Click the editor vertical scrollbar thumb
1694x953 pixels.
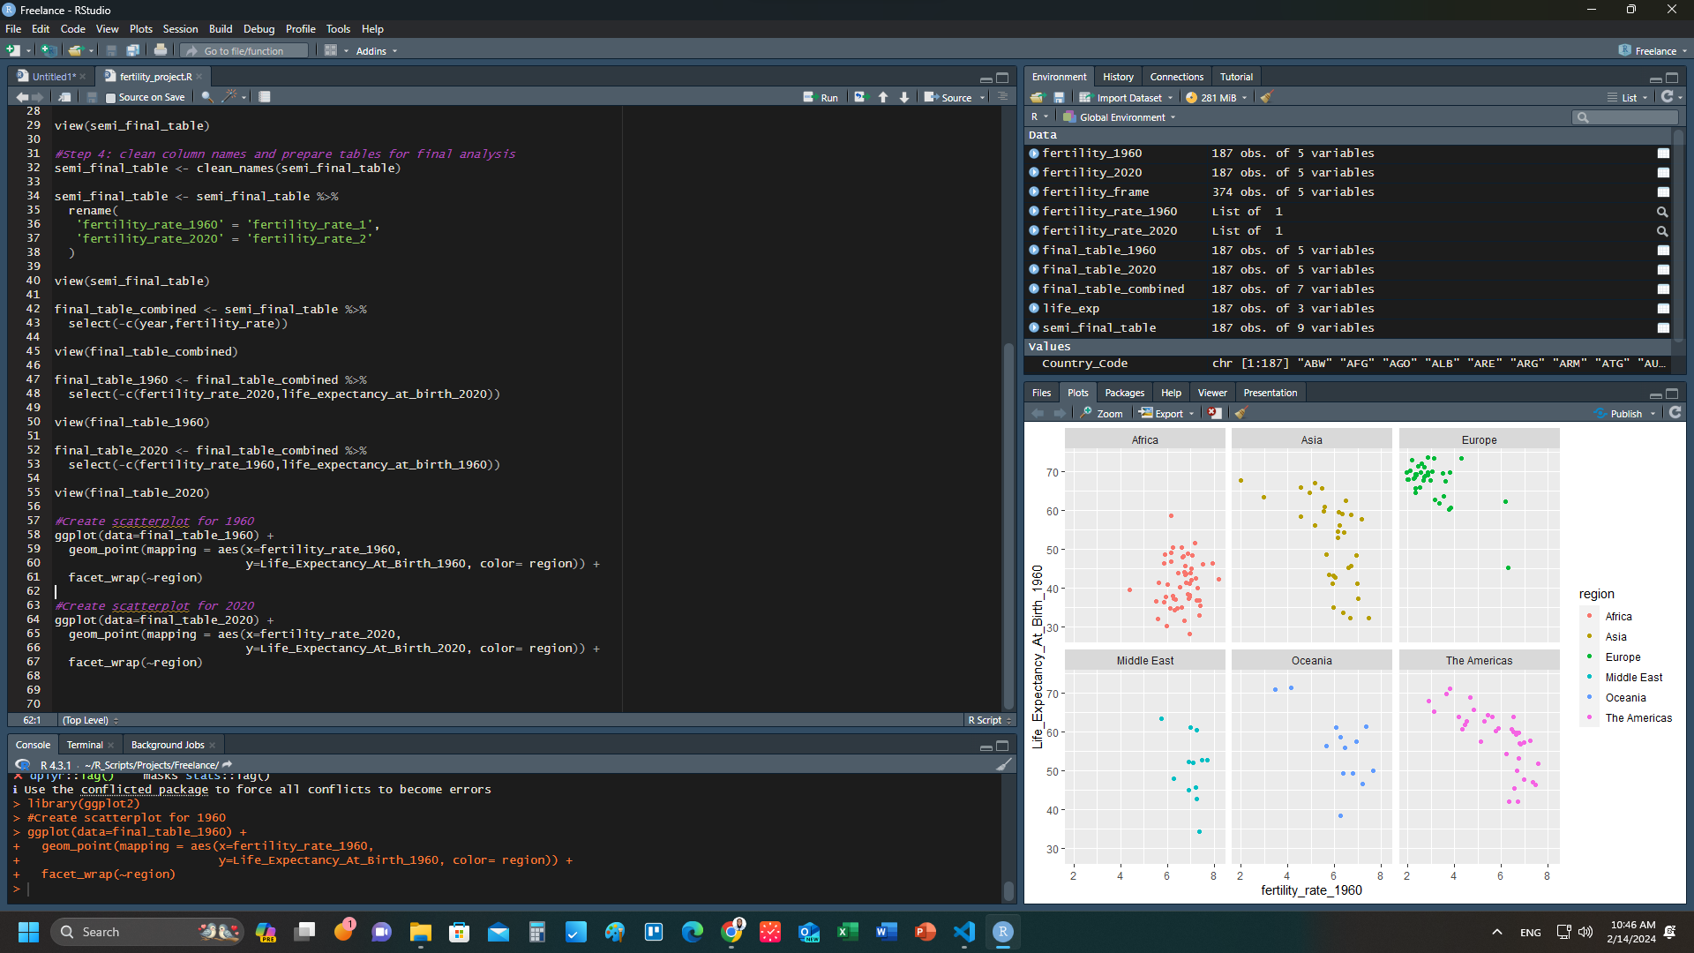(1008, 525)
